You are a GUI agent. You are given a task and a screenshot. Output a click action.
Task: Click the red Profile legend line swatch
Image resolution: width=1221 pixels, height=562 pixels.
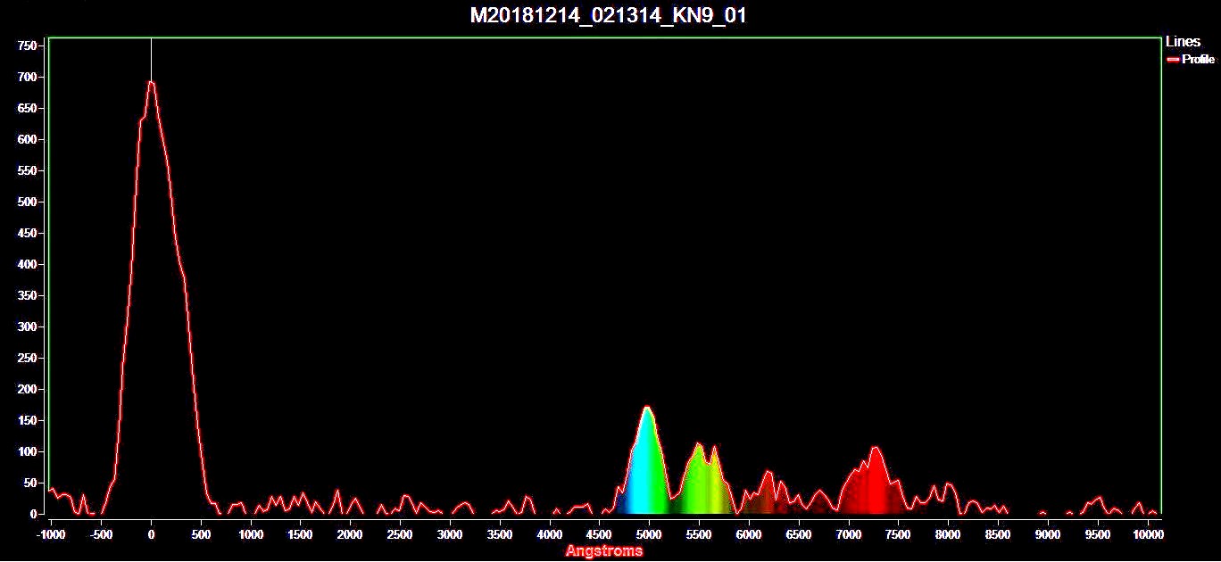(x=1173, y=60)
